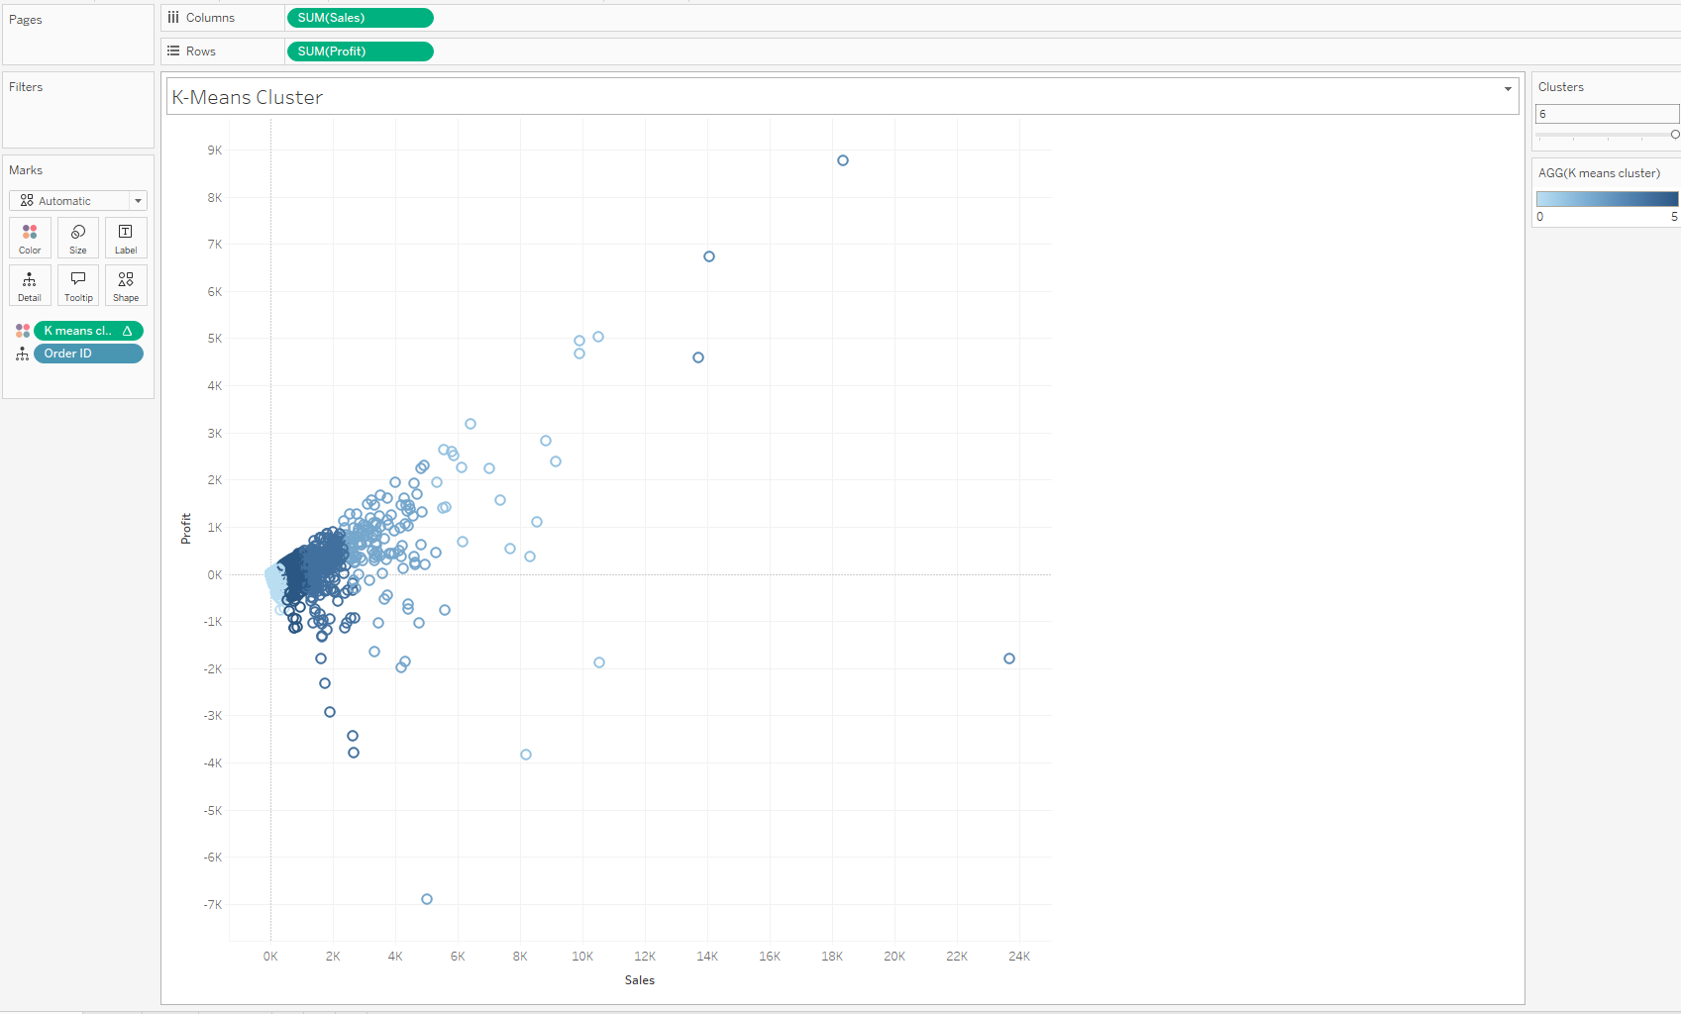Click the detail icon beside the Order ID pill
The width and height of the screenshot is (1681, 1014).
(x=22, y=354)
